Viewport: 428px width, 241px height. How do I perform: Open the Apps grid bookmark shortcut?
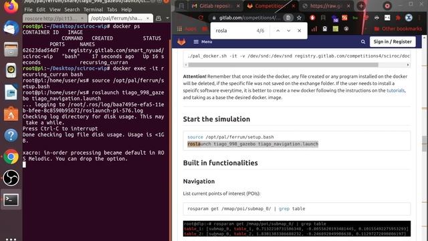[187, 29]
